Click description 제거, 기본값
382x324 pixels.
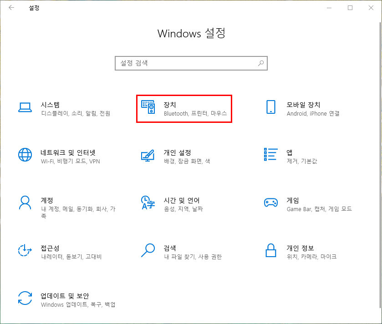(302, 161)
